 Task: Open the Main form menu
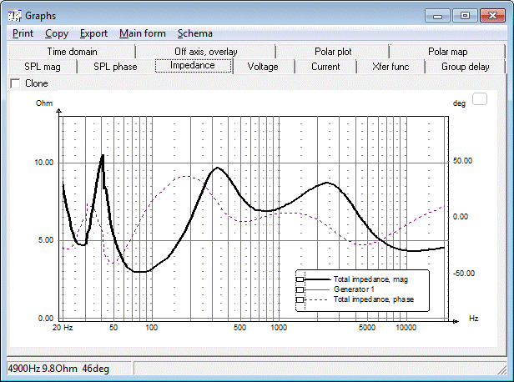pos(143,33)
